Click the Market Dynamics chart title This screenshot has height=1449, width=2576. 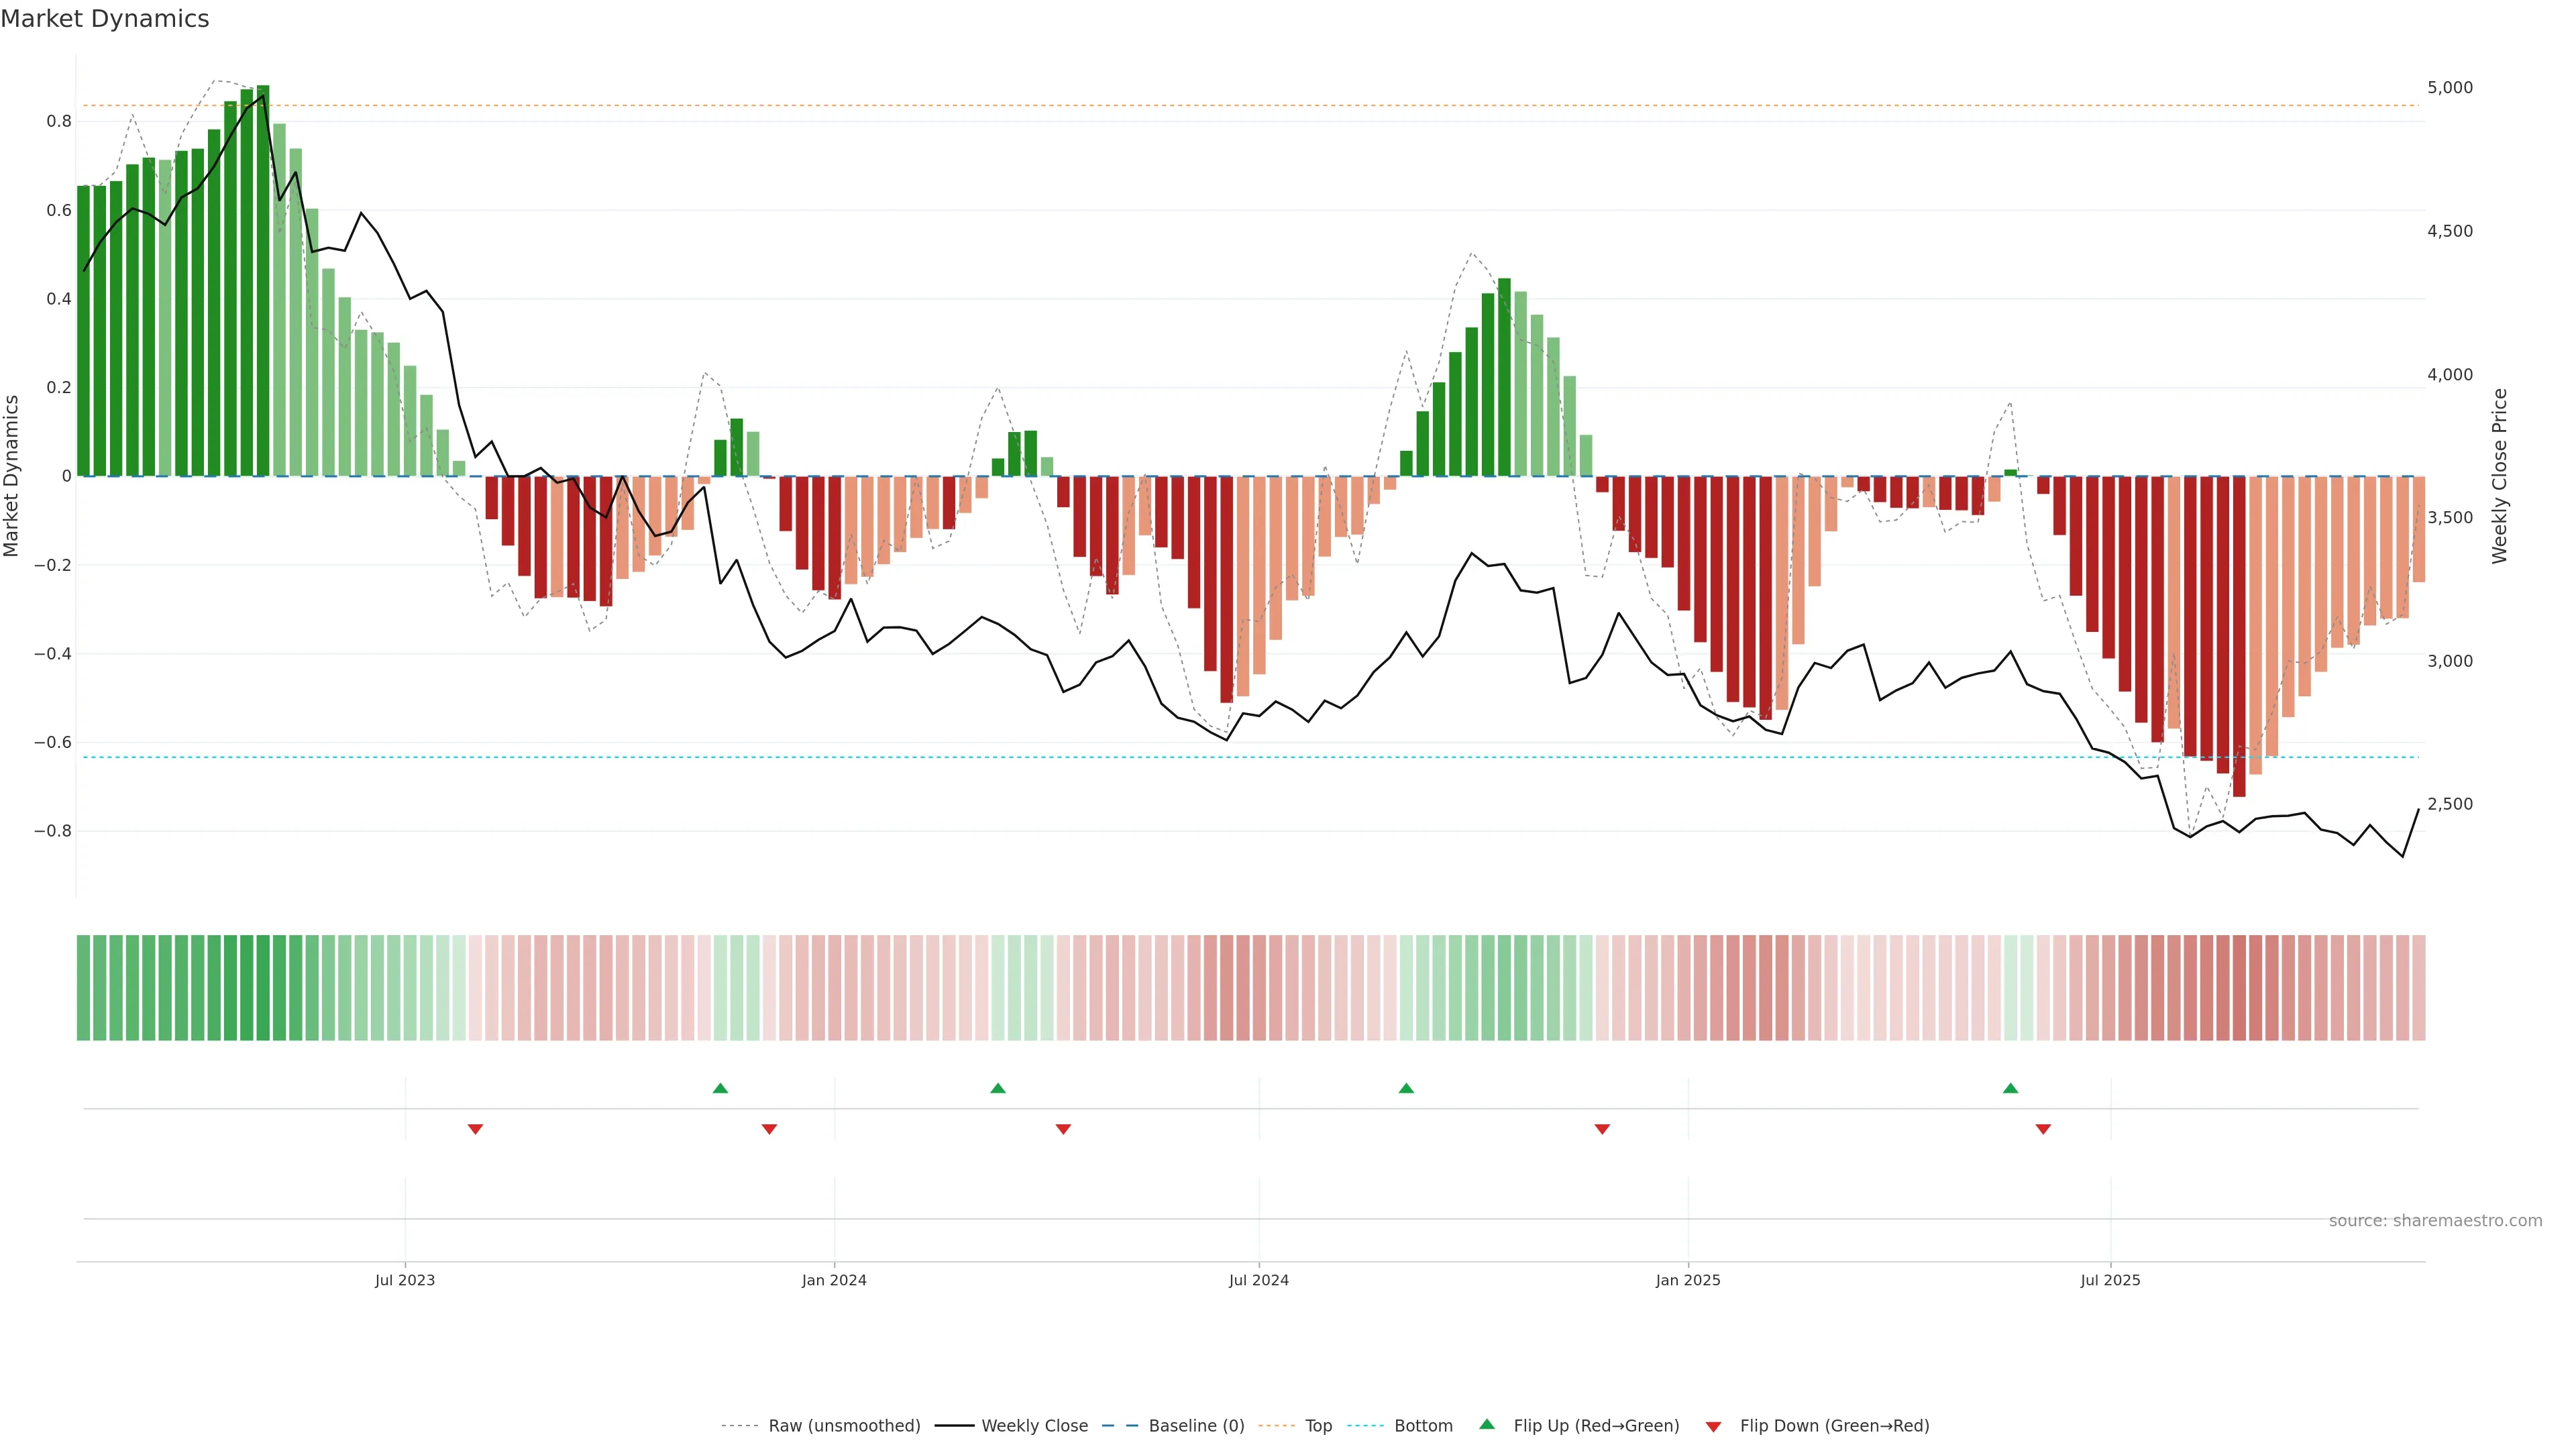(x=105, y=19)
